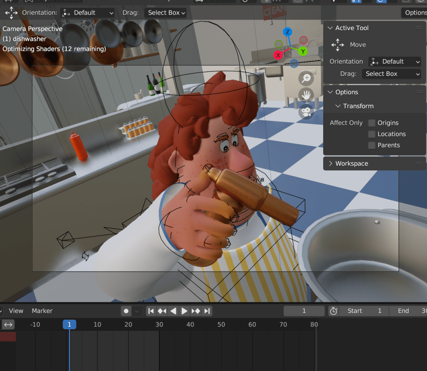Click the blue Z axis gizmo
The image size is (427, 371).
coord(287,32)
